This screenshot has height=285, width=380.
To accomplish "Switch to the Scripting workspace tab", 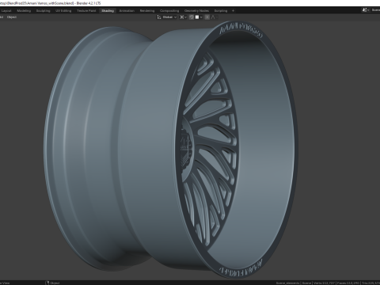I will point(221,11).
